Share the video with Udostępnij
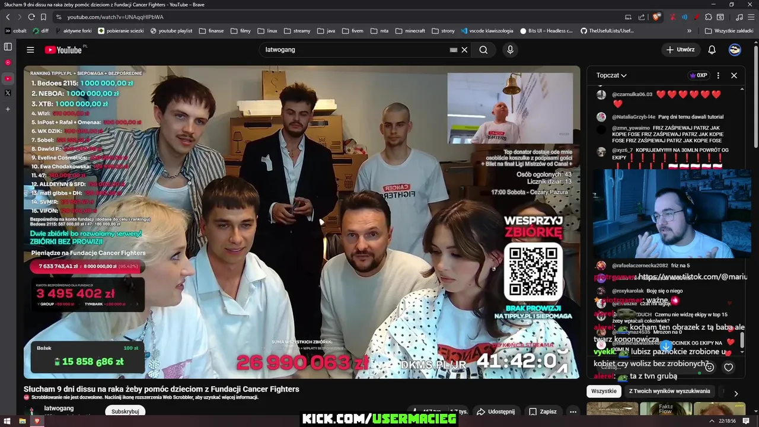The image size is (759, 427). (x=496, y=412)
